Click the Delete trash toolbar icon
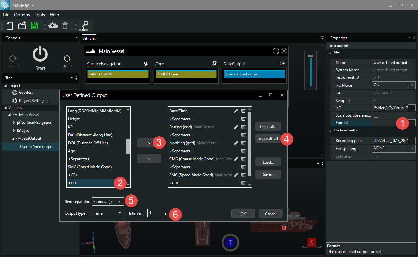The height and width of the screenshot is (257, 418). (x=65, y=26)
